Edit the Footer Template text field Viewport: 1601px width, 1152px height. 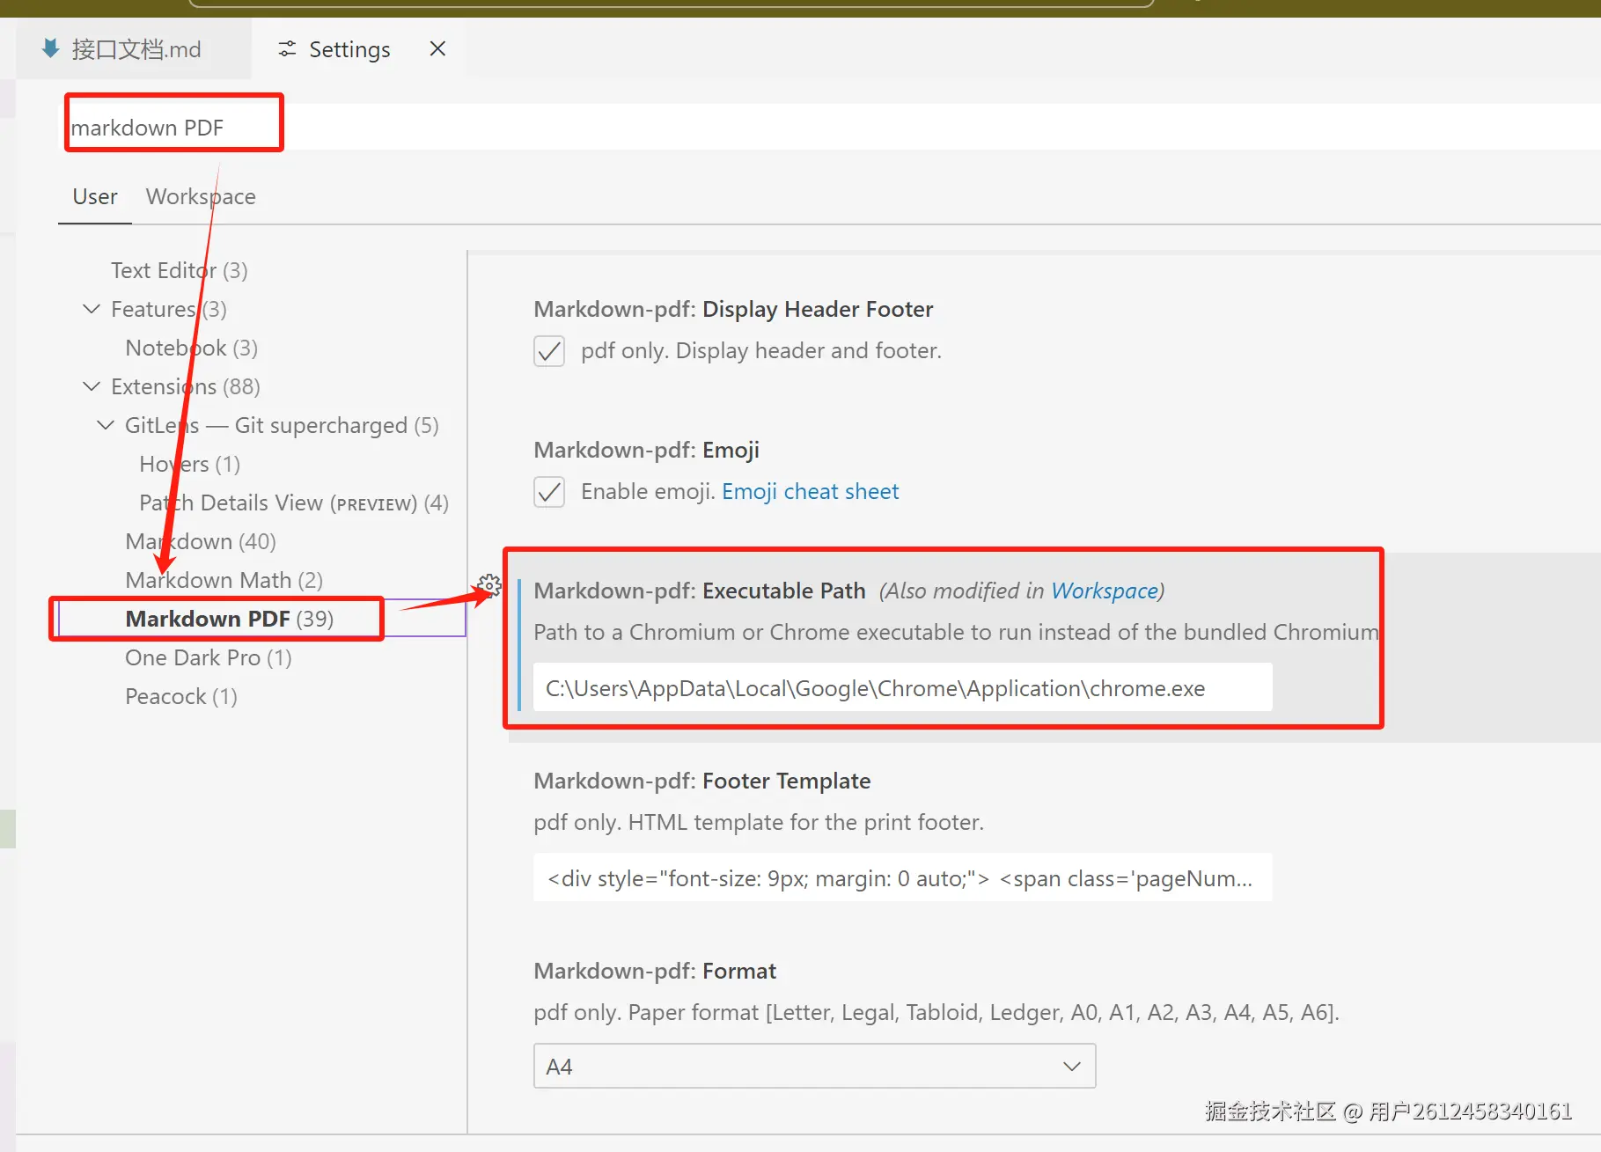pos(903,877)
